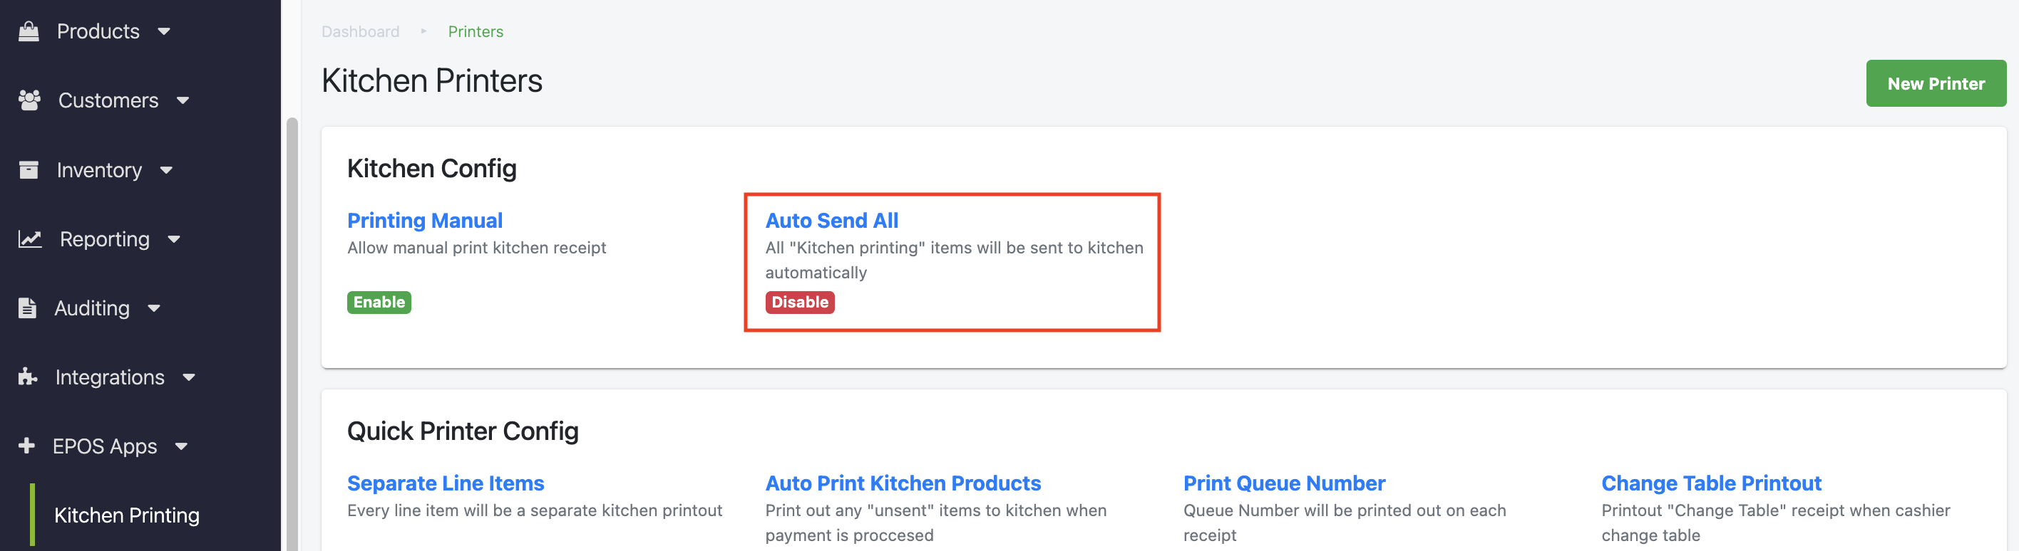This screenshot has width=2019, height=551.
Task: Click the Customers people icon
Action: (30, 100)
